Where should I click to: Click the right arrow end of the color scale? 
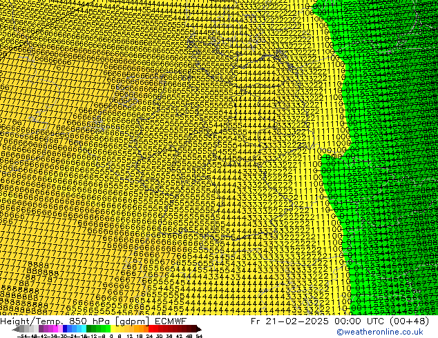pyautogui.click(x=199, y=329)
